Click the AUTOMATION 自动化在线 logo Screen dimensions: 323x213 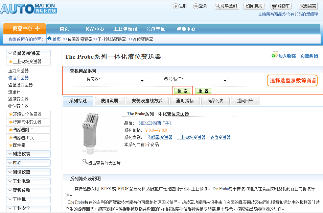29,9
